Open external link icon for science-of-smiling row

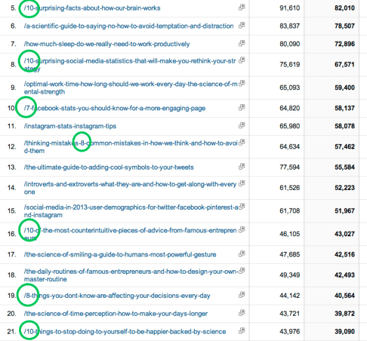coord(242,253)
